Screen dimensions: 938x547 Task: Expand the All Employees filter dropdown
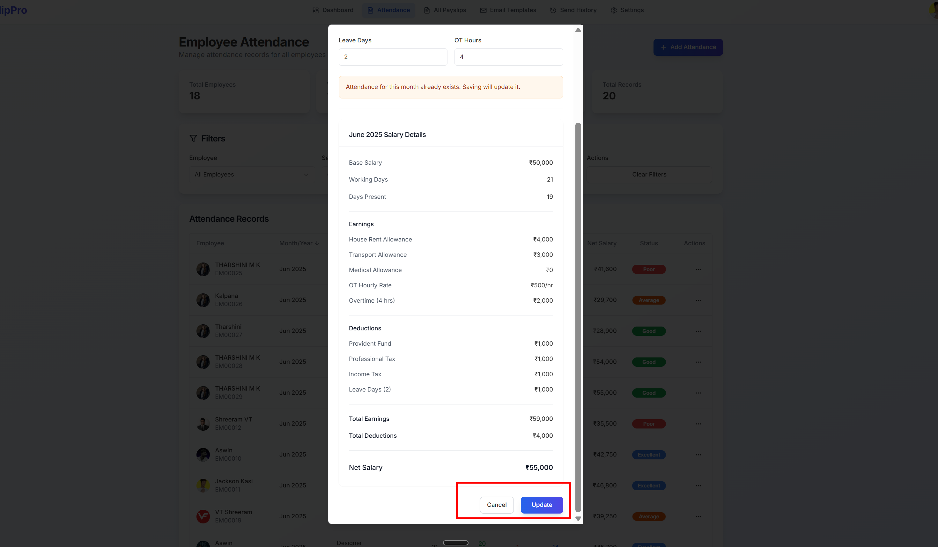(251, 174)
